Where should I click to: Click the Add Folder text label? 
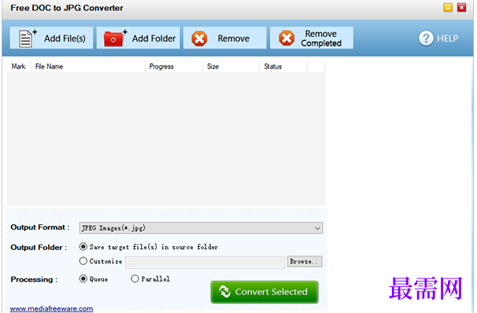[153, 39]
